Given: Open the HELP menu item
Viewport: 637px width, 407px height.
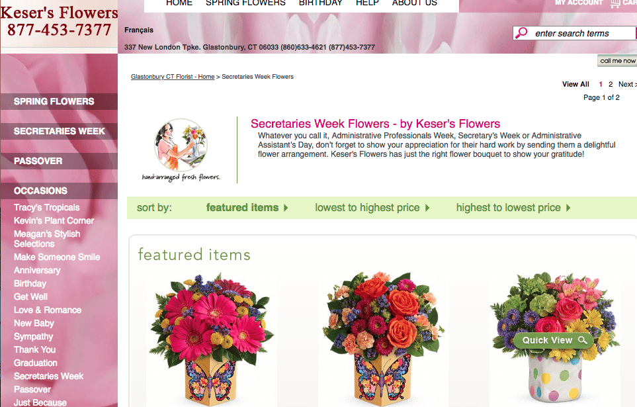Looking at the screenshot, I should tap(367, 3).
